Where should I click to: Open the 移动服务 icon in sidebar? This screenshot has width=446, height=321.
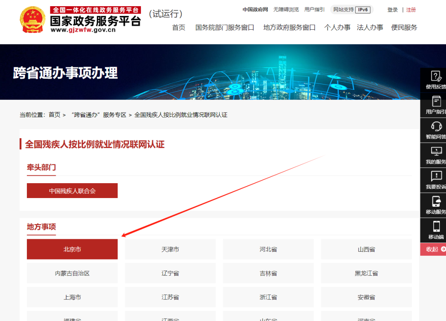[436, 201]
